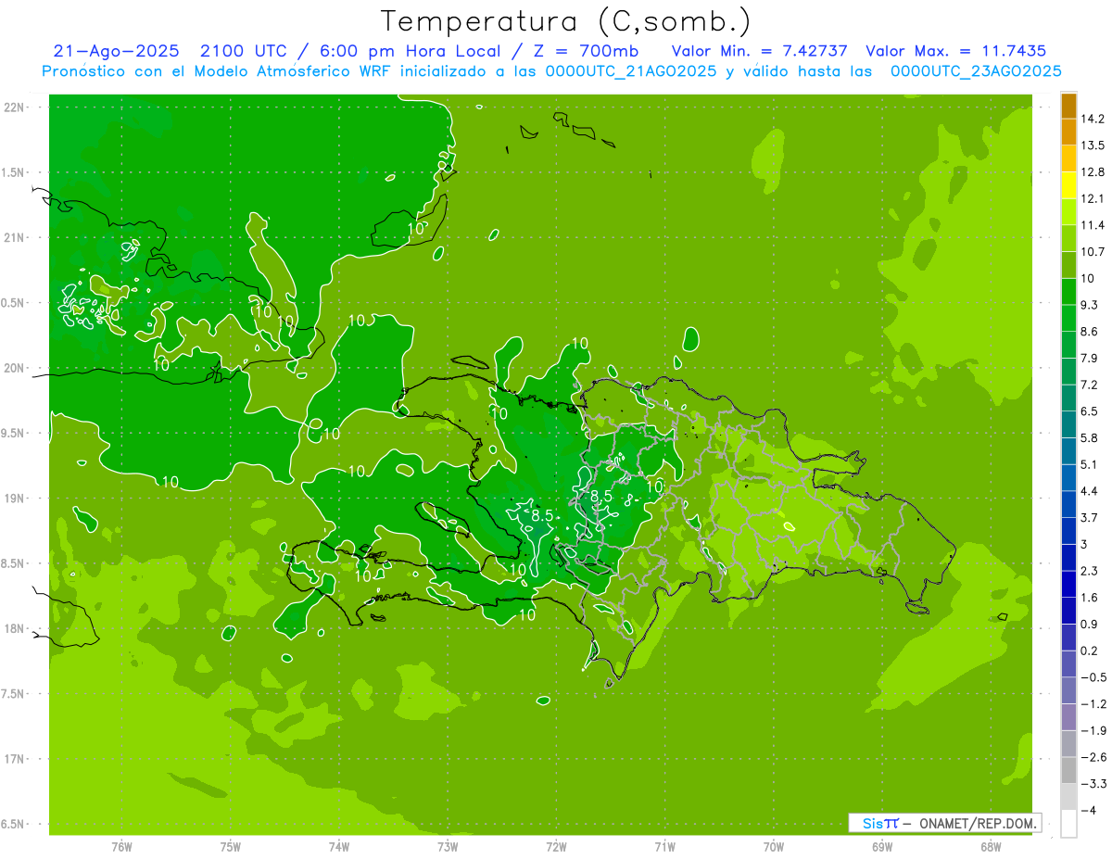Click the legend value "-4"

(1087, 810)
